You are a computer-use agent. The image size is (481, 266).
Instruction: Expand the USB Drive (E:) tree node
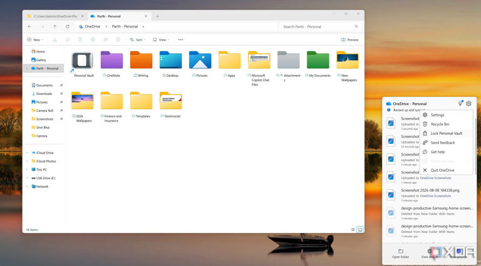28,178
